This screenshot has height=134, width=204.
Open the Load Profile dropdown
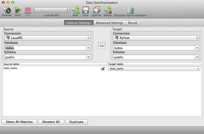[52, 10]
